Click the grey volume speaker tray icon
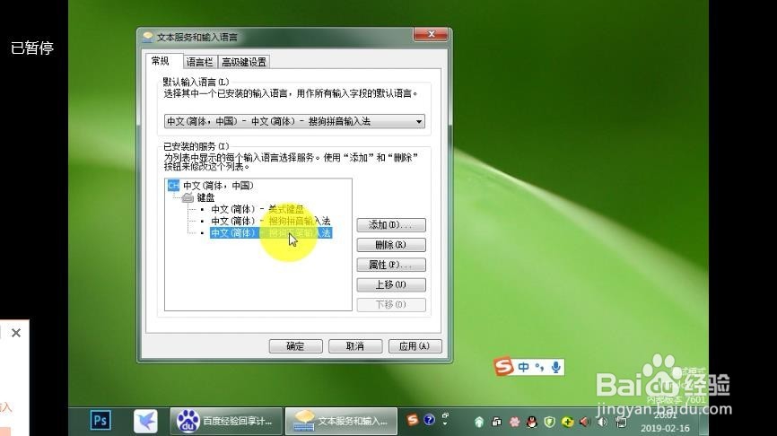777x436 pixels. point(603,422)
